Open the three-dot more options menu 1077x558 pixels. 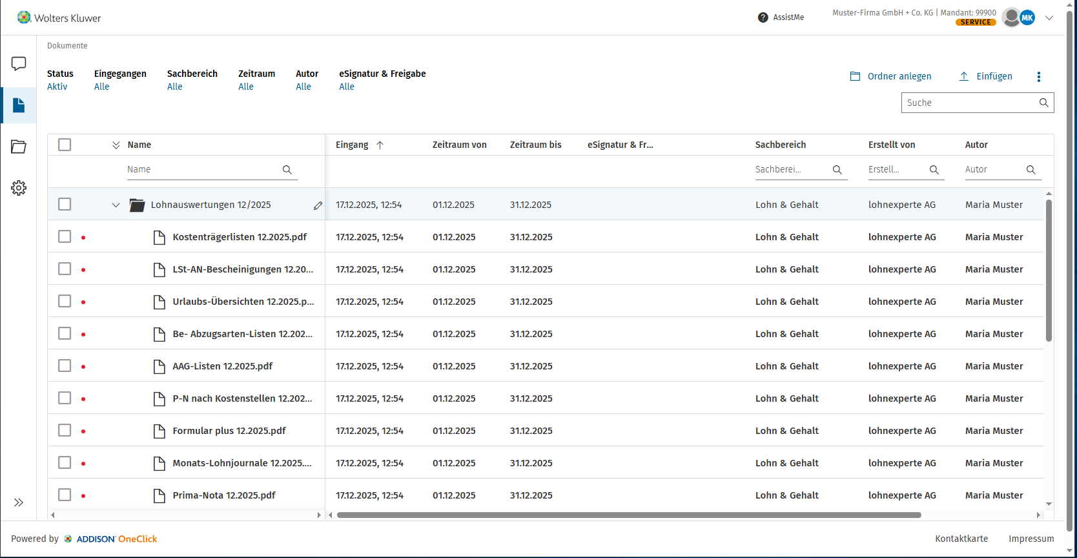point(1038,77)
